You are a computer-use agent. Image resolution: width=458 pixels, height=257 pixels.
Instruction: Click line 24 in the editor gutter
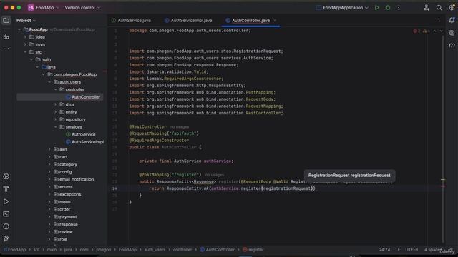click(114, 188)
